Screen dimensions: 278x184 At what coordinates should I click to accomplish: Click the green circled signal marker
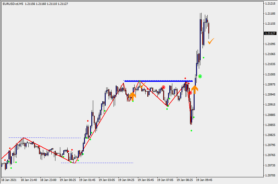[x=200, y=76]
